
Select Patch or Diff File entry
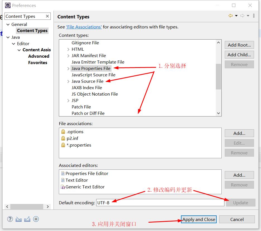coord(88,113)
